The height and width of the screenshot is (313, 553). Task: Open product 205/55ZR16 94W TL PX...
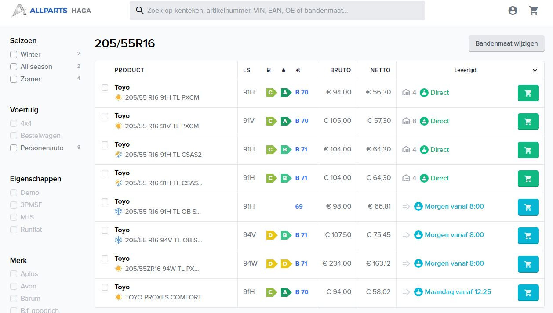(x=162, y=269)
